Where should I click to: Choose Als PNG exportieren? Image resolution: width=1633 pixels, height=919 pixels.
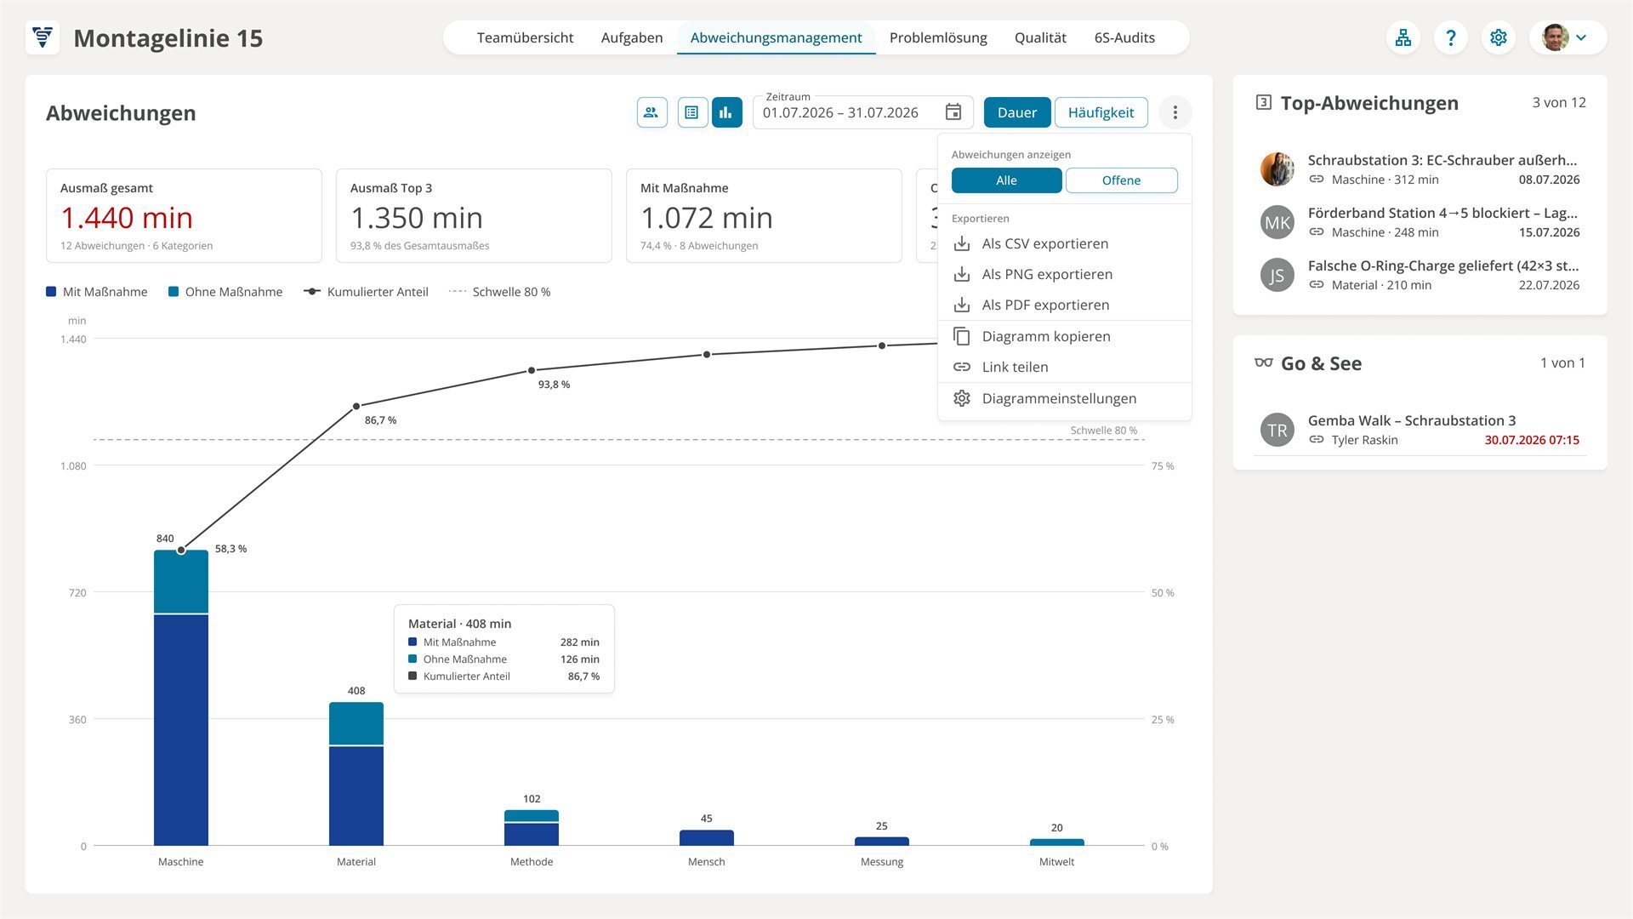[1065, 274]
